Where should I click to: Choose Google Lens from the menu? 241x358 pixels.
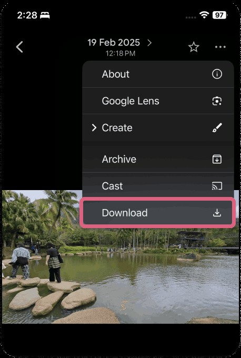pos(158,101)
